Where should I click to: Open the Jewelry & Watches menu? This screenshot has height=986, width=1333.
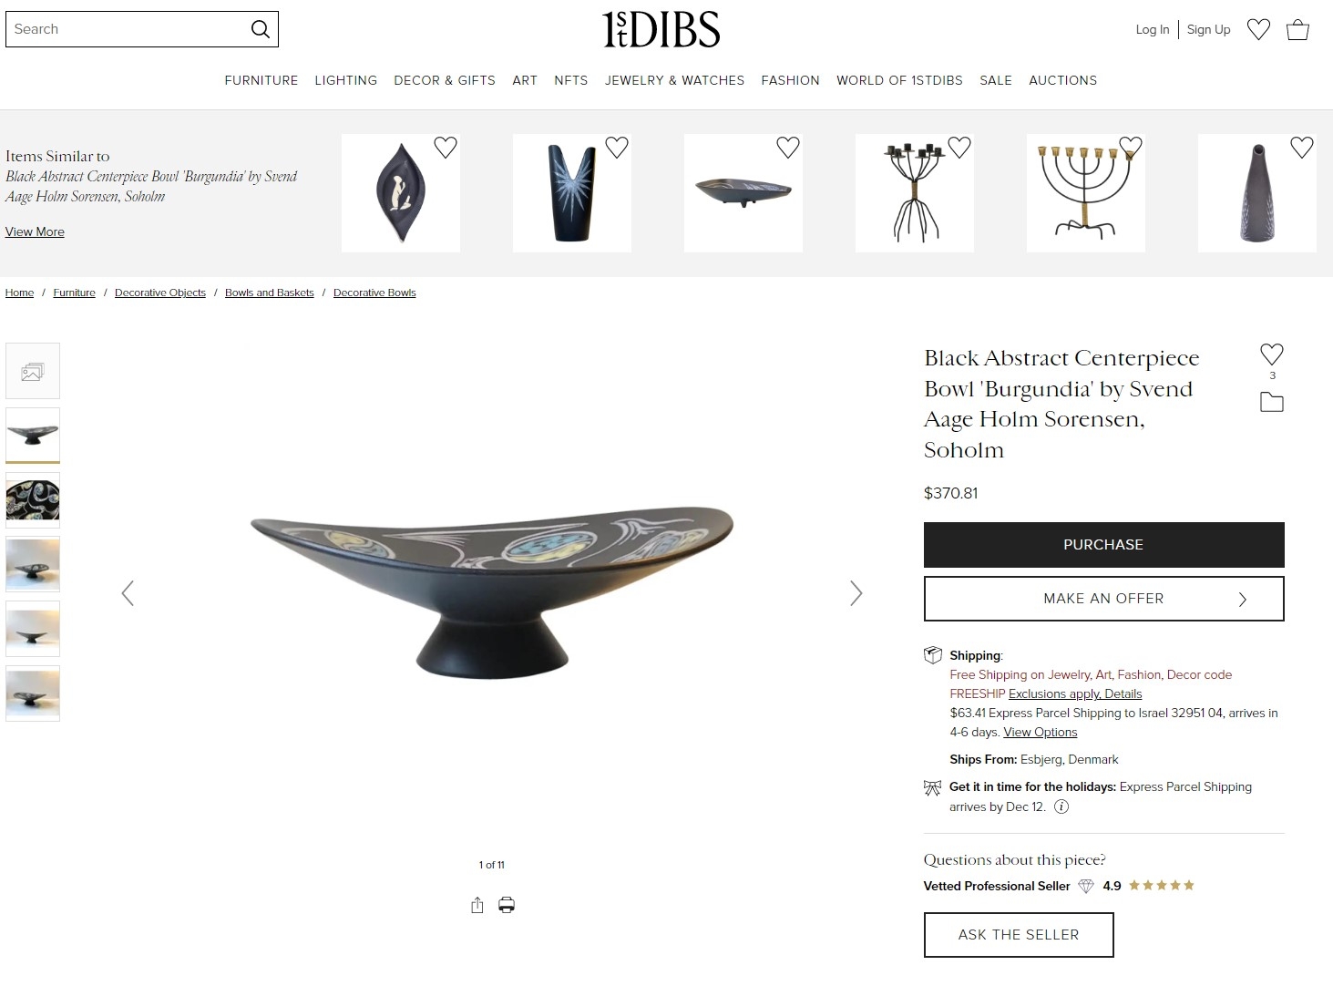point(674,80)
